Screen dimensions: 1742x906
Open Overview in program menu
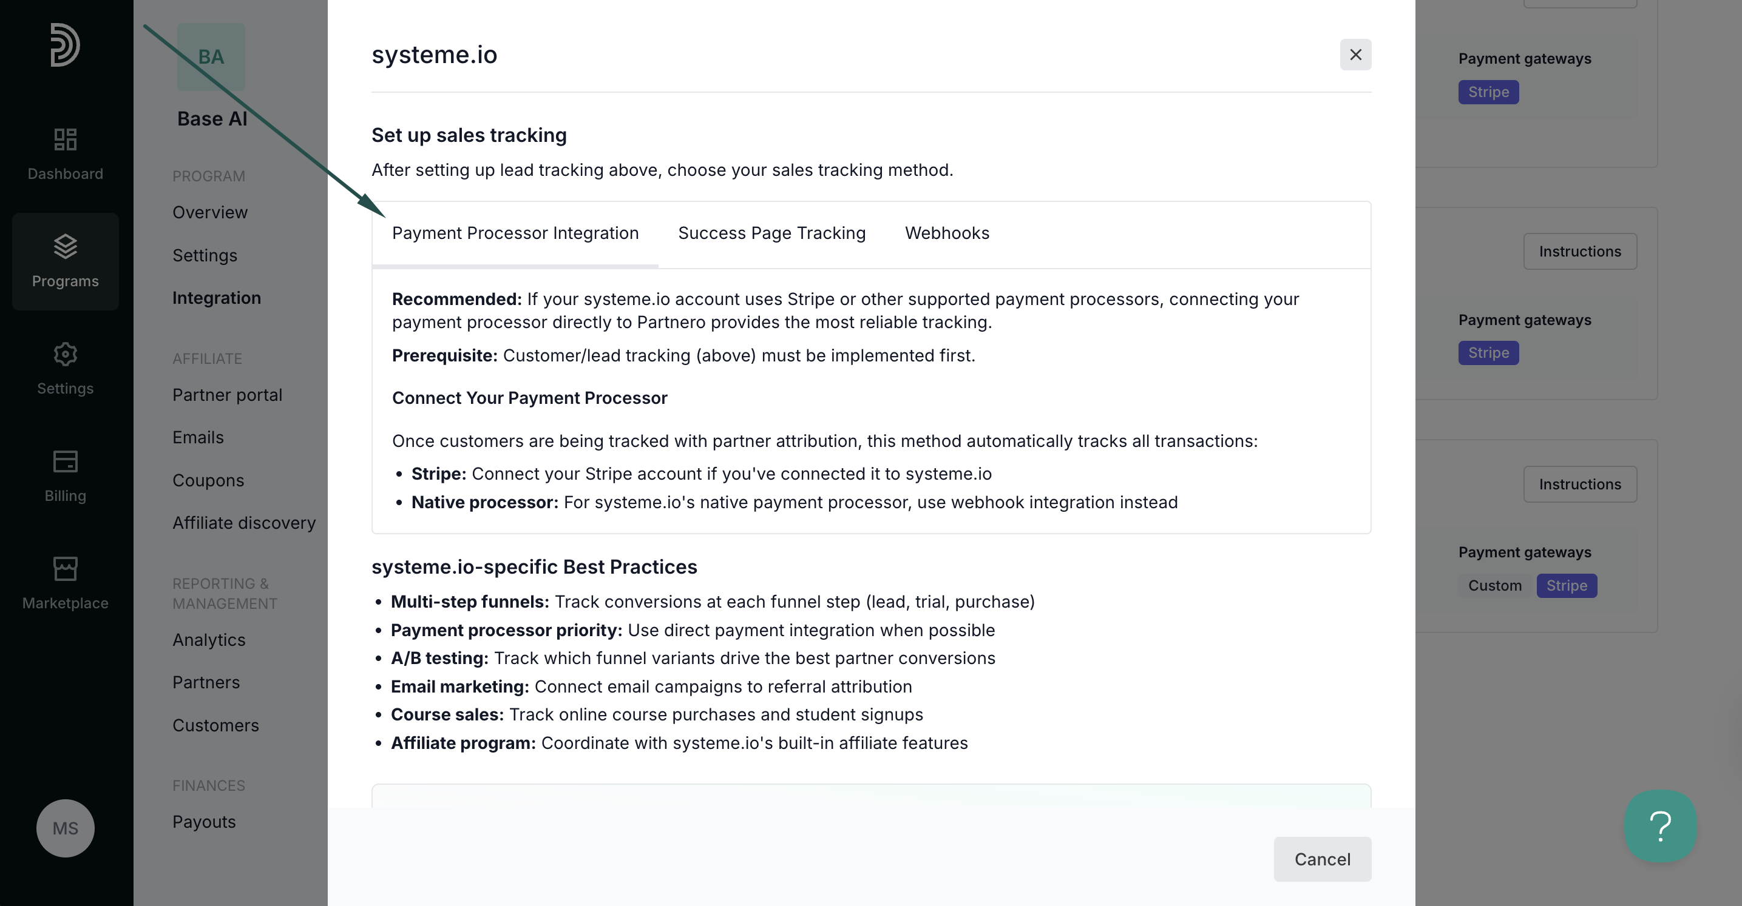(x=209, y=213)
